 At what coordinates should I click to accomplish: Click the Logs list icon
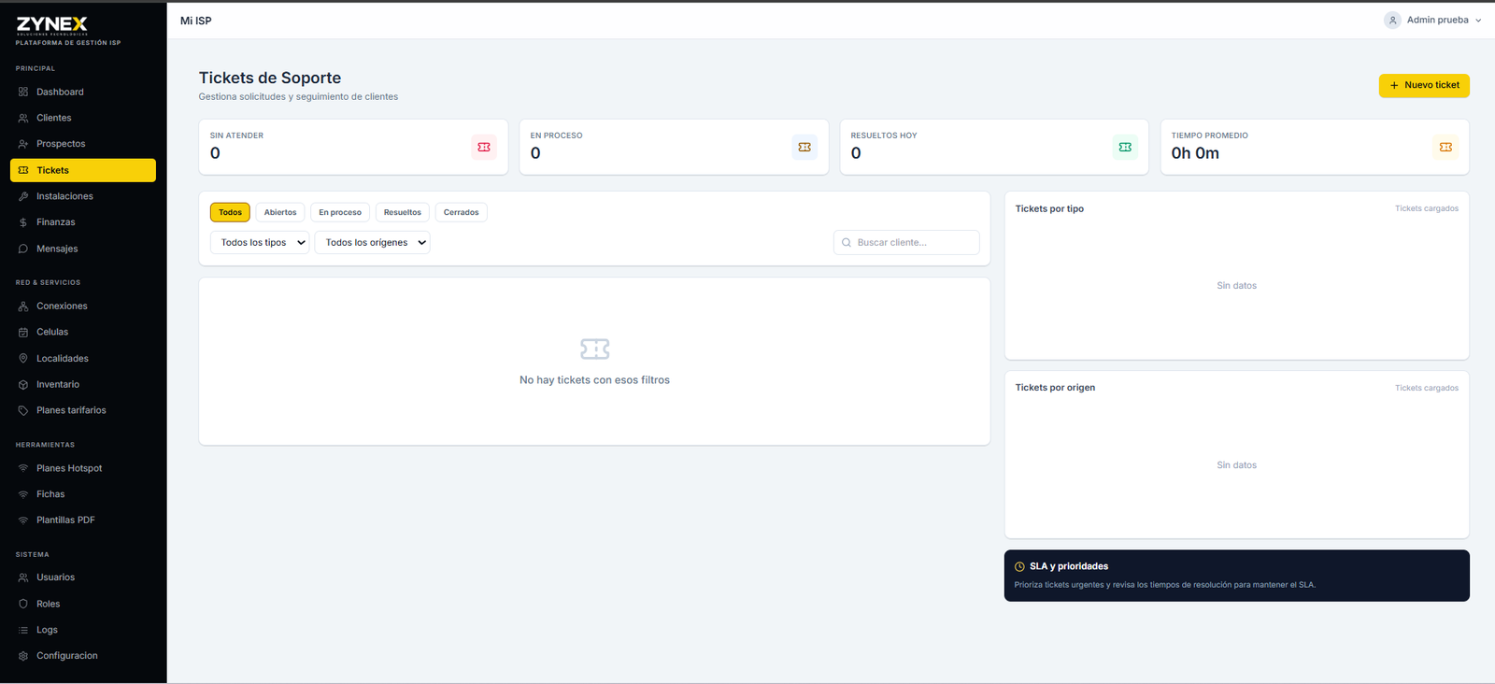click(x=23, y=630)
